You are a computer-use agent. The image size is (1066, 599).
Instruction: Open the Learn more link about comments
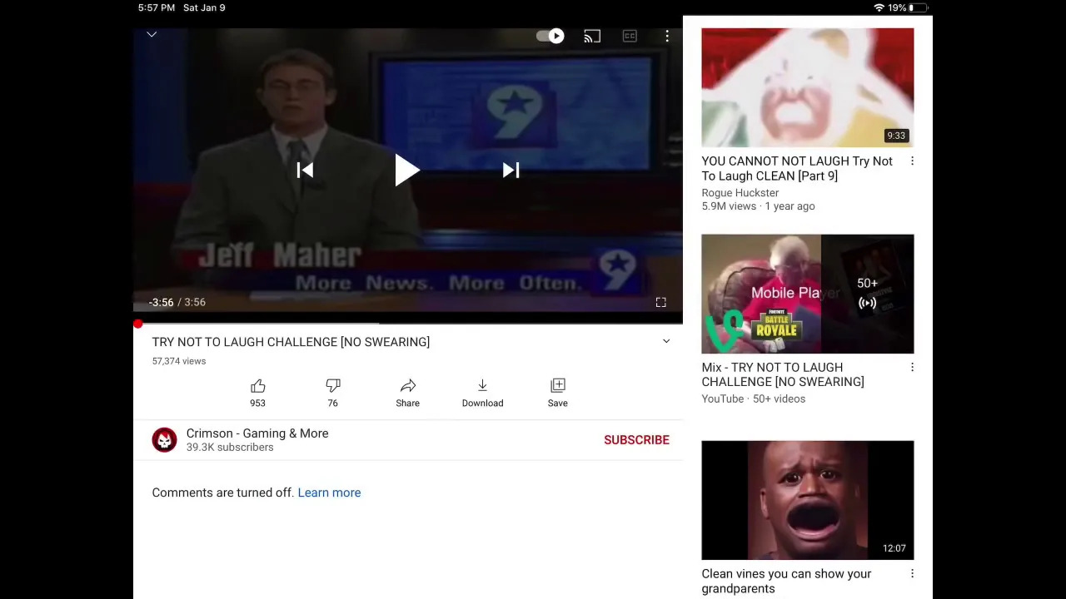coord(329,493)
